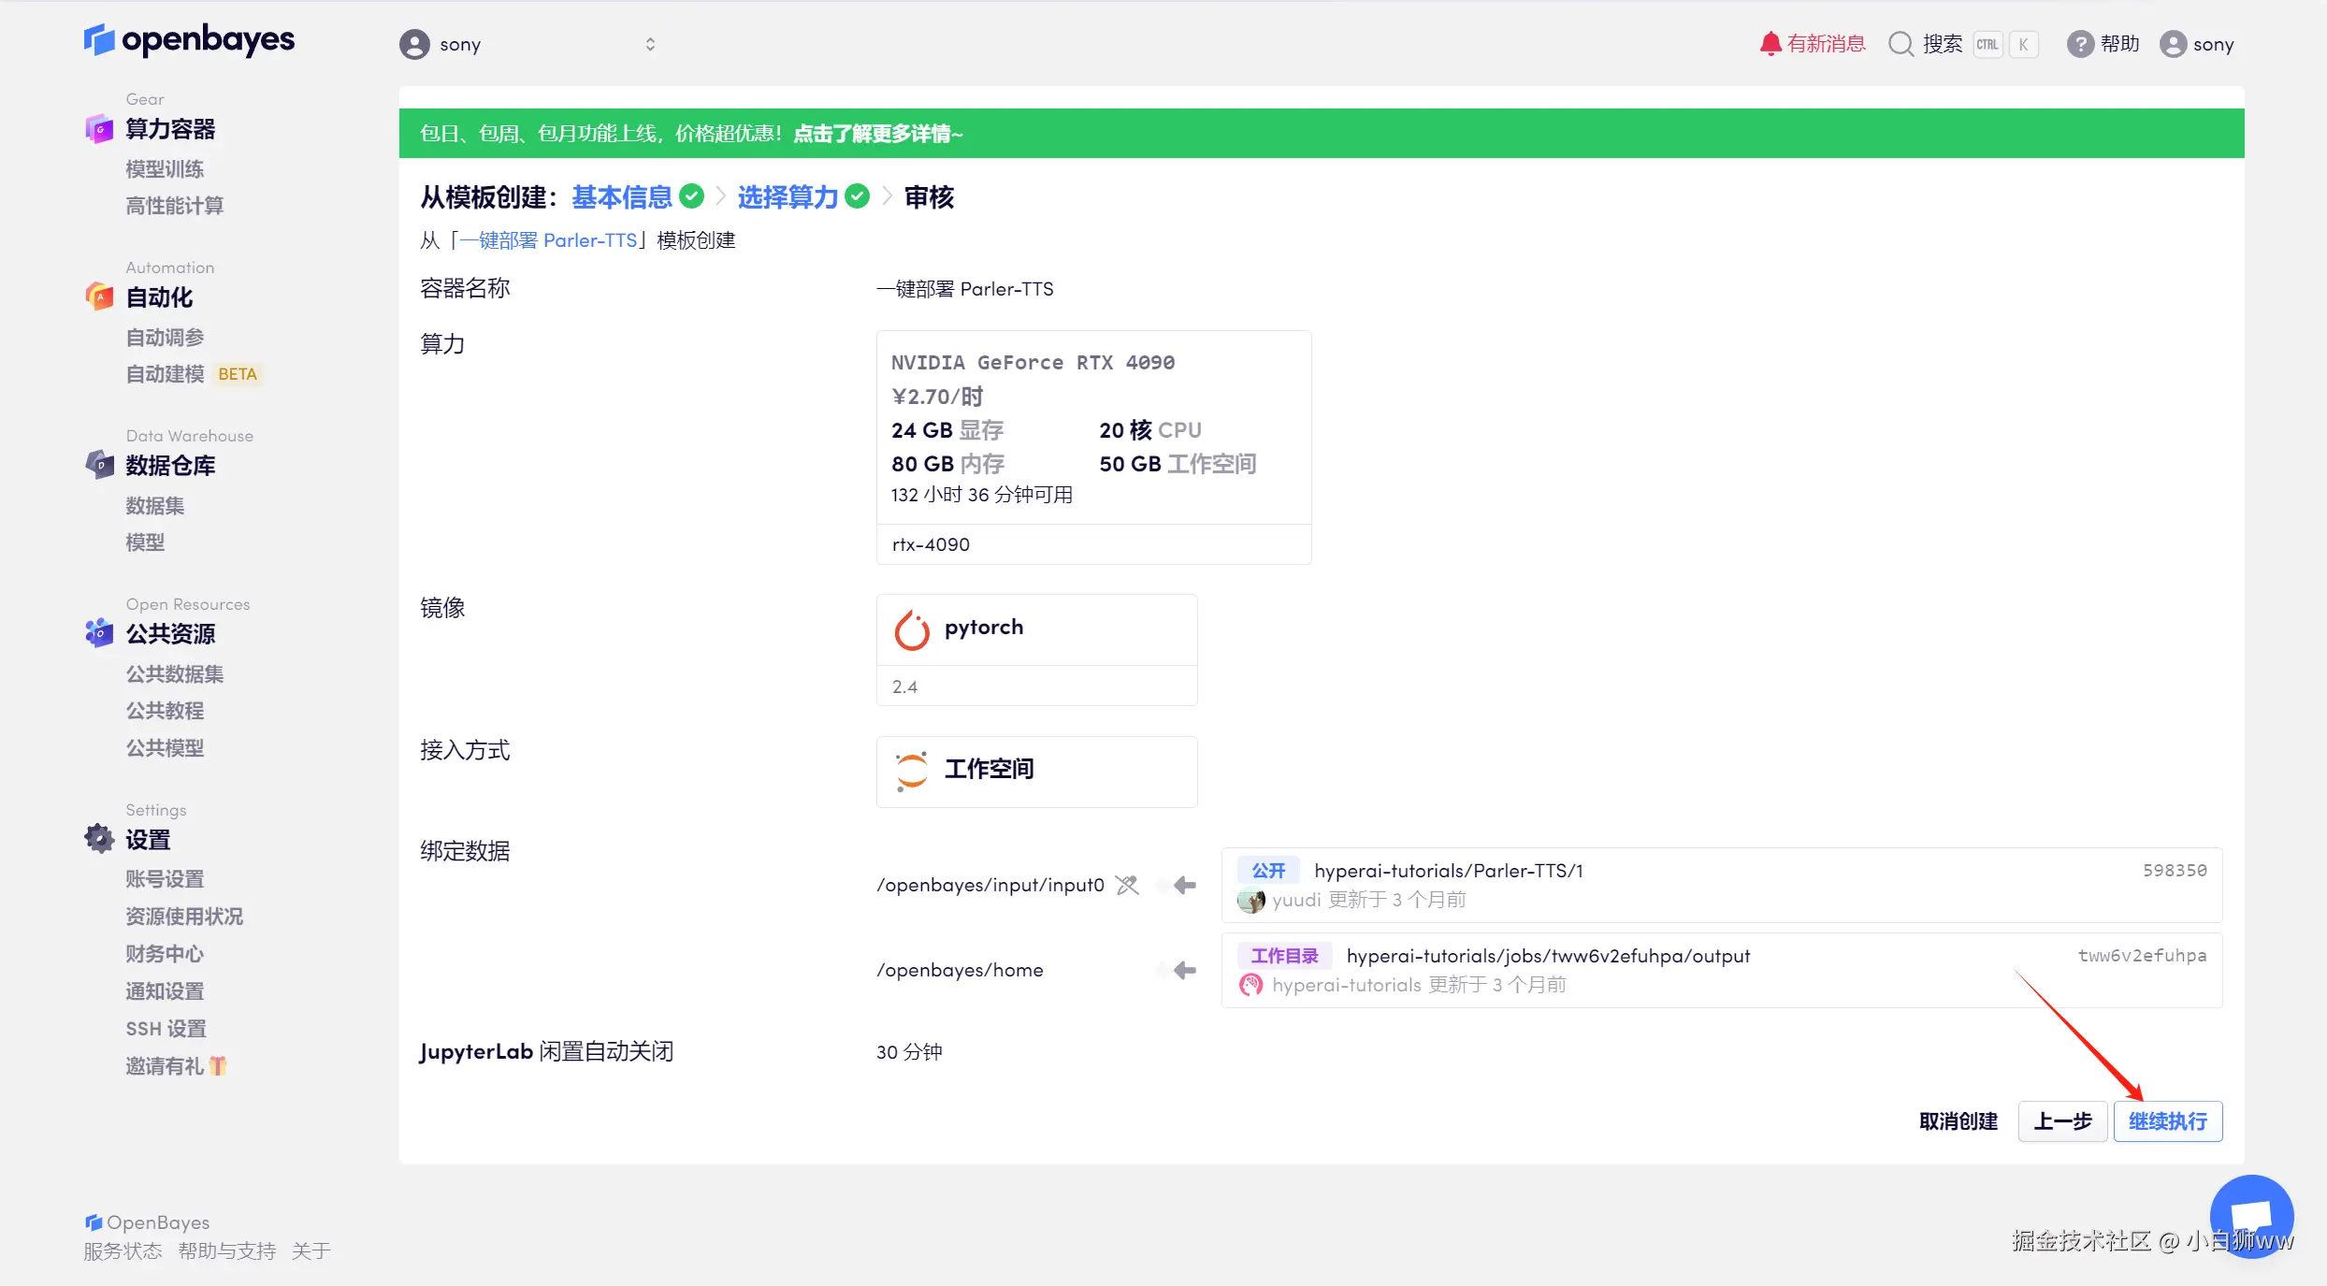Expand the sony account switcher dropdown

point(650,44)
